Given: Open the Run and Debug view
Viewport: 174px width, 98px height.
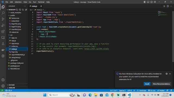Looking at the screenshot, I should [x=3, y=25].
